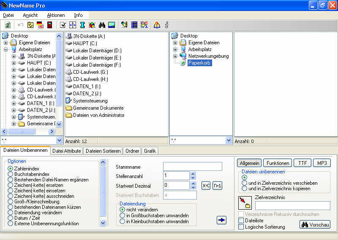
Task: Select und in Zielverzeichnis kopieren
Action: click(x=244, y=189)
